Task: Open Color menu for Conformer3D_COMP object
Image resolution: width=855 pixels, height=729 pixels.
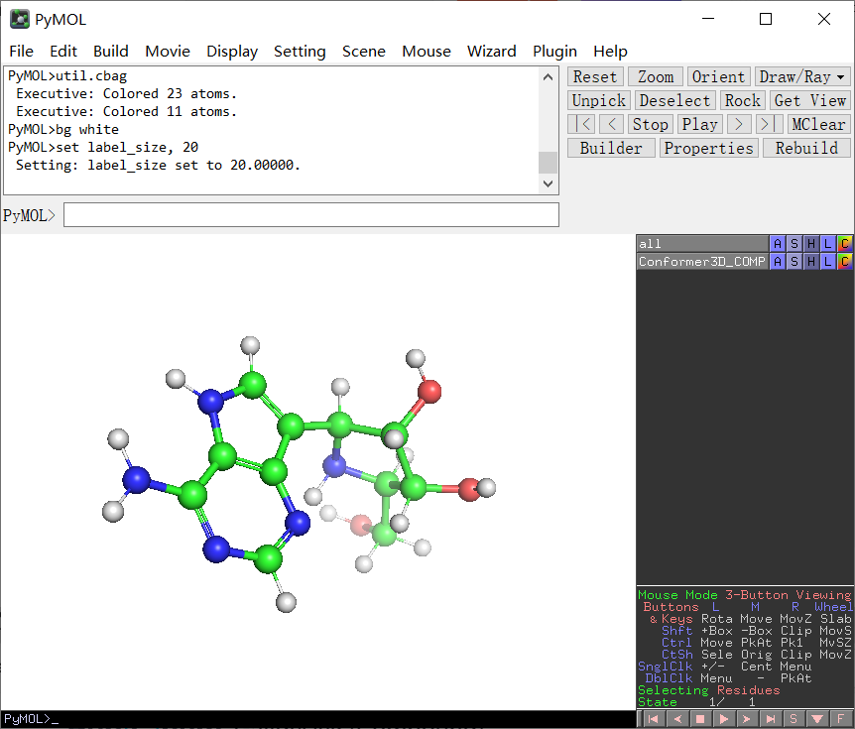Action: pos(845,262)
